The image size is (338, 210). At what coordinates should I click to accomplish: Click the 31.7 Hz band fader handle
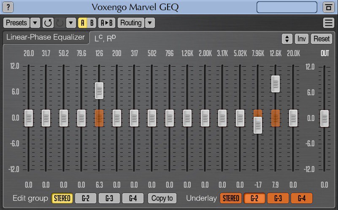[46, 118]
